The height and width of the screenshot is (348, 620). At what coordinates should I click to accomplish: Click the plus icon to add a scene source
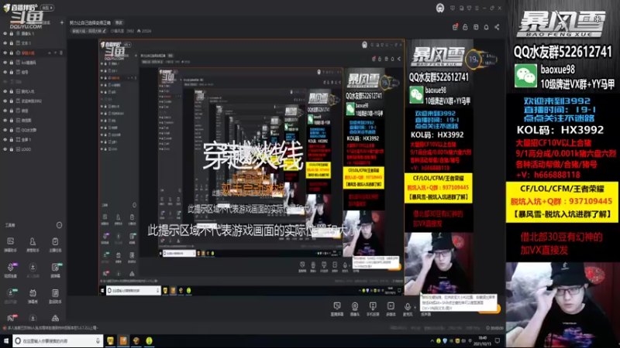tap(62, 22)
